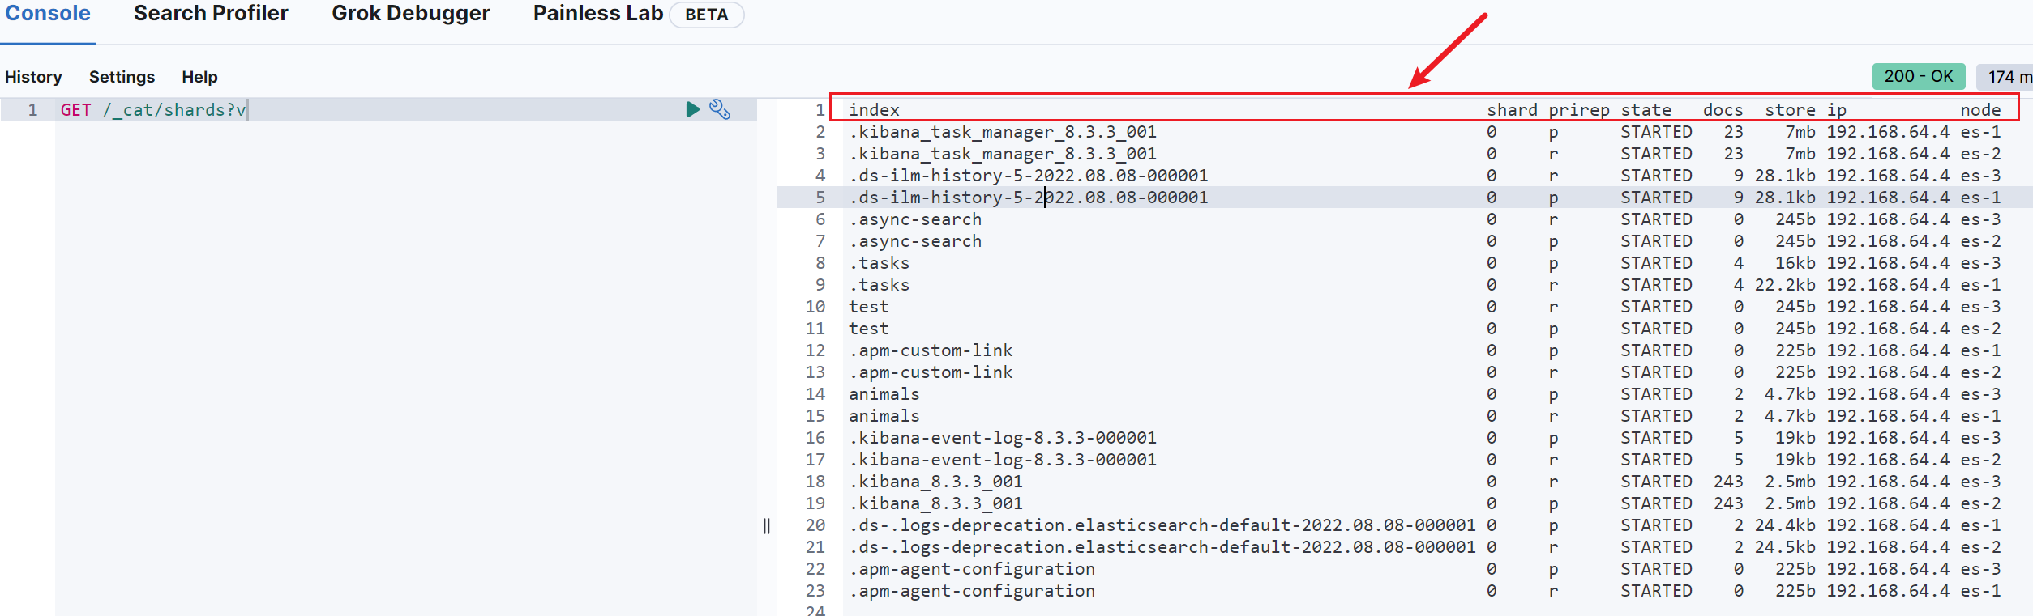Click the 174 ms response time badge
The width and height of the screenshot is (2033, 616).
(x=2005, y=76)
